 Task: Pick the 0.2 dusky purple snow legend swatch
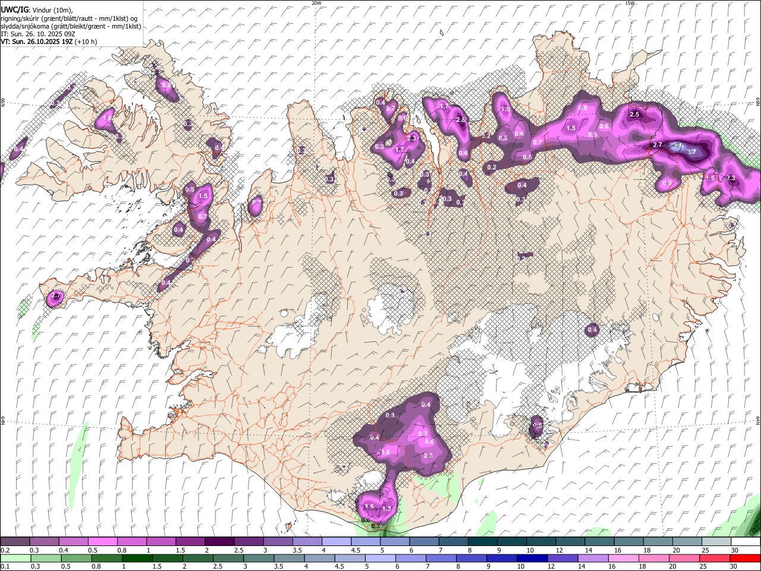point(15,542)
